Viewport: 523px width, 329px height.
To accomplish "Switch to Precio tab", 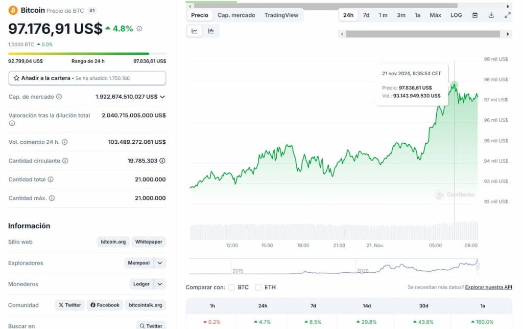I will pyautogui.click(x=200, y=15).
